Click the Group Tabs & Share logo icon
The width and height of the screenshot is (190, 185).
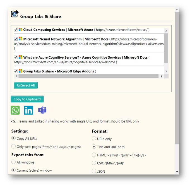click(15, 14)
